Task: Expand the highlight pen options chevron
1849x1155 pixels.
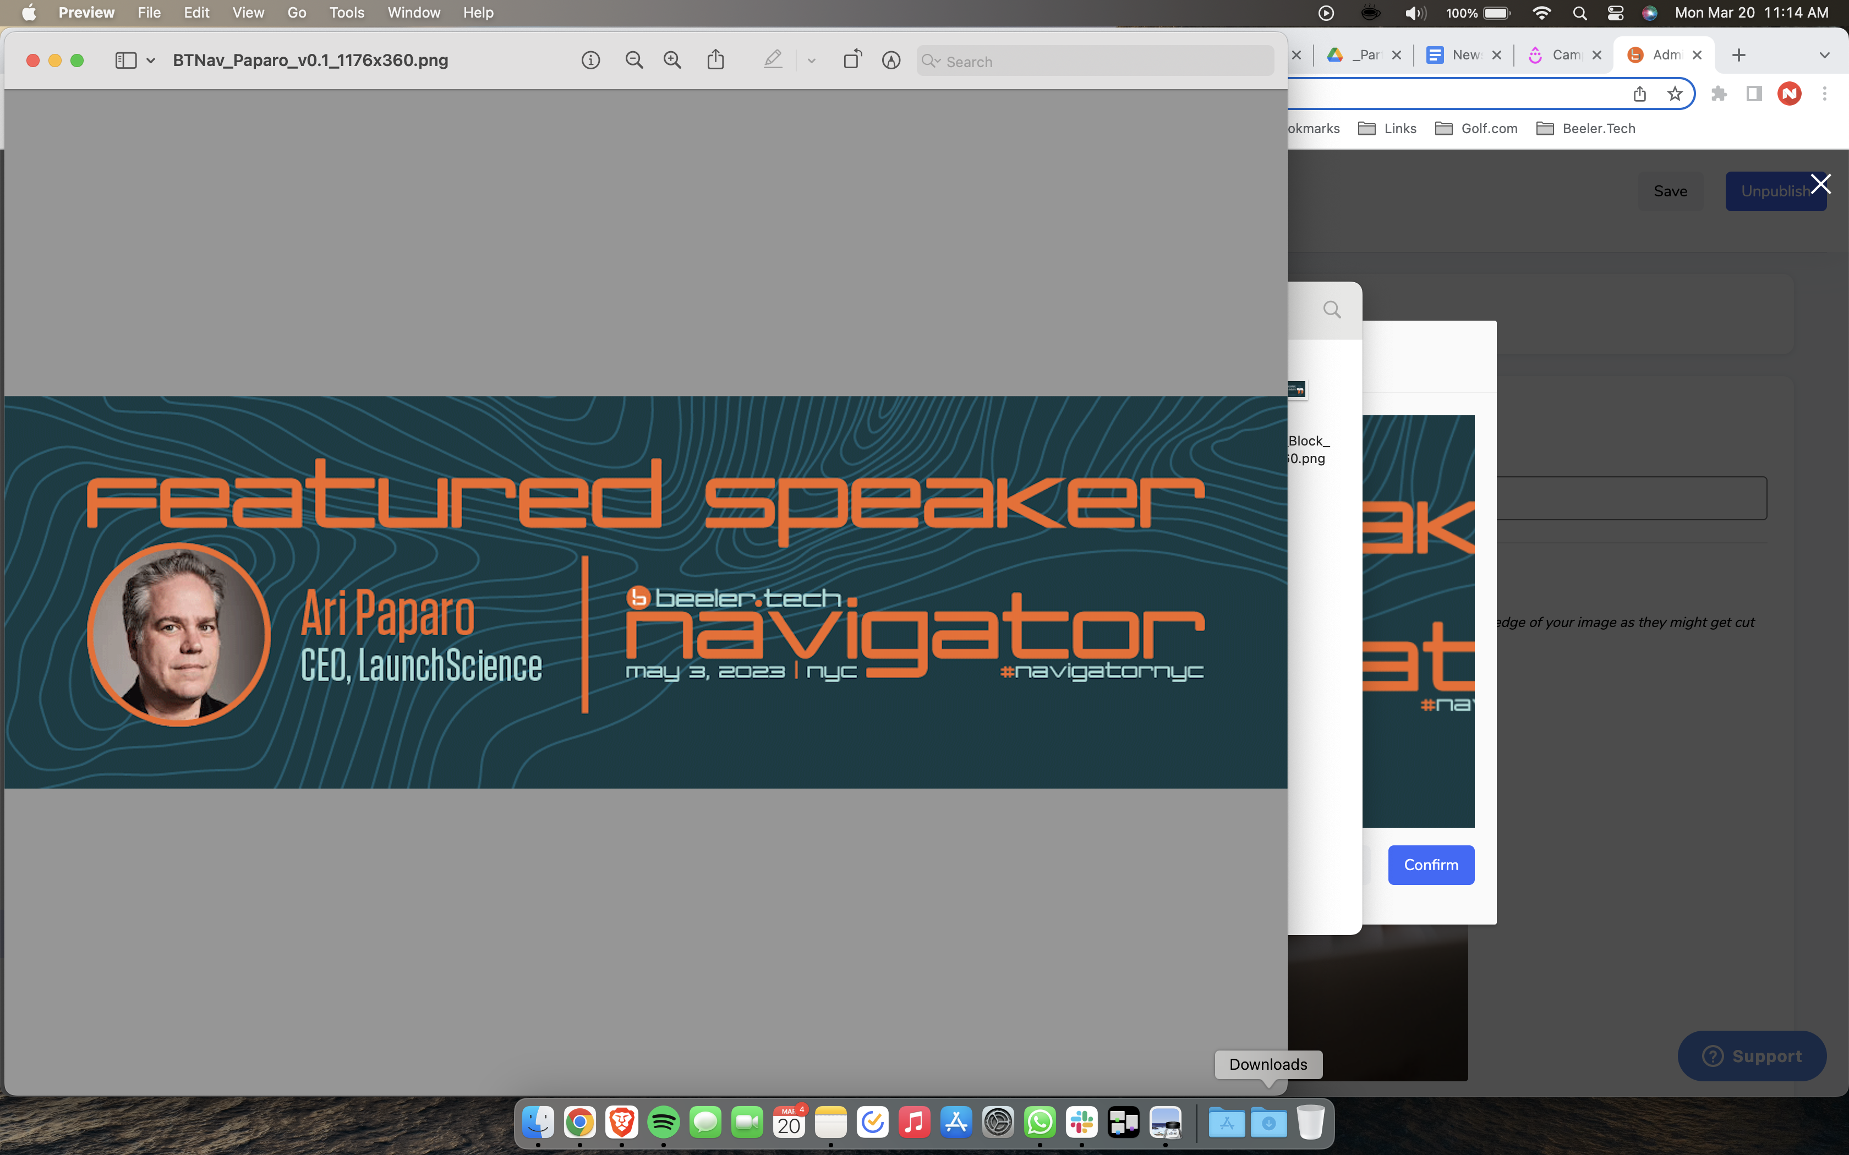Action: (x=812, y=61)
